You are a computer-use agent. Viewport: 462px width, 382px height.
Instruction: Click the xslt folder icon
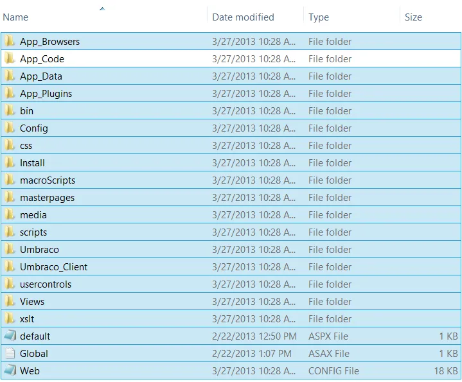click(10, 319)
